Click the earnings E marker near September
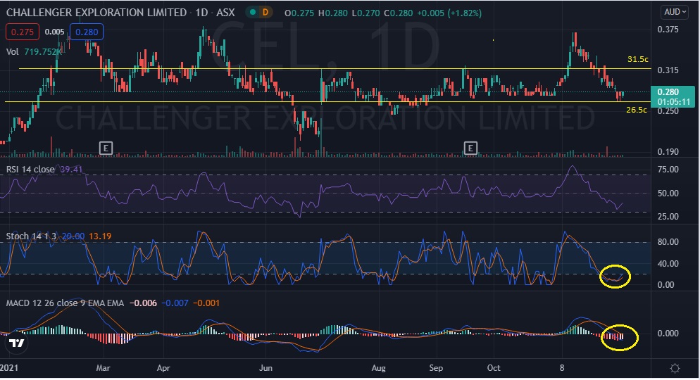The width and height of the screenshot is (700, 380). [470, 148]
